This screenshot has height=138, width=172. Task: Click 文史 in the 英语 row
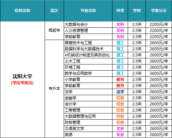point(120,135)
